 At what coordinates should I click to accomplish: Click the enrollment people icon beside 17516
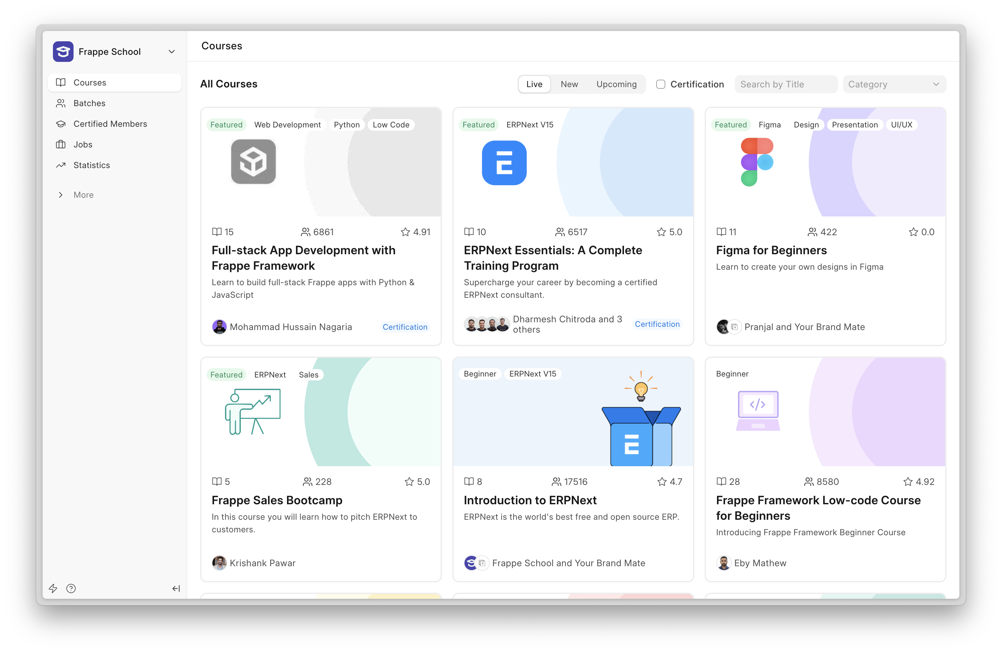557,482
